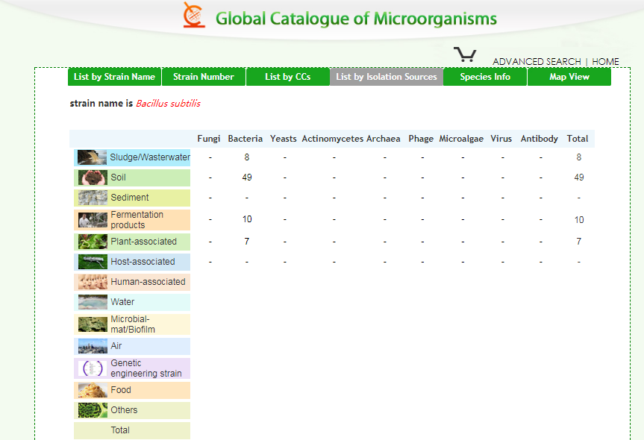The width and height of the screenshot is (644, 440).
Task: Open the Sediment source label
Action: (130, 198)
